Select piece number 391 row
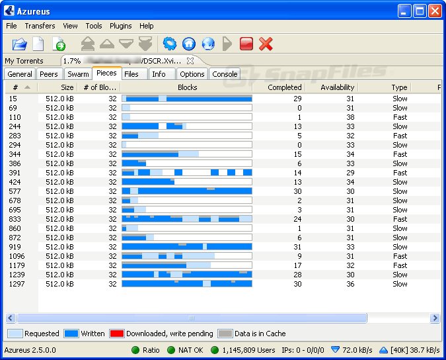Viewport: 446px width, 360px height. point(223,173)
